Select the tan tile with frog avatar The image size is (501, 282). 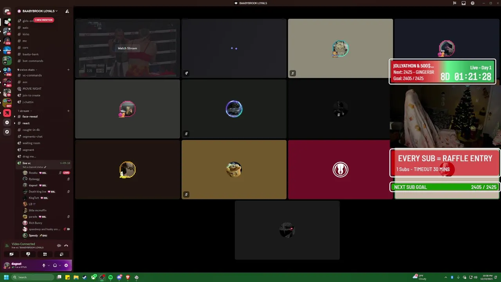pyautogui.click(x=234, y=170)
